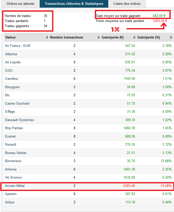Select the 24.69 Bouygues gain cell
The height and width of the screenshot is (212, 174).
[131, 87]
